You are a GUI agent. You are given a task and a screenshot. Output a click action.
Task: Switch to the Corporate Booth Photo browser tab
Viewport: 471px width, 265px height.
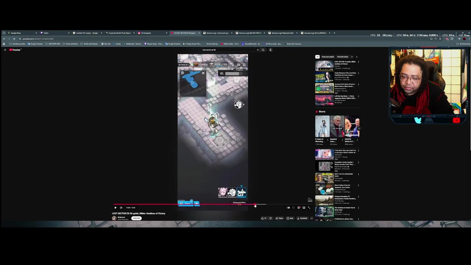120,33
